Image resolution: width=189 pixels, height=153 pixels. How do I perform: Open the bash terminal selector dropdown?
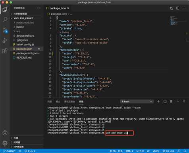click(x=137, y=102)
